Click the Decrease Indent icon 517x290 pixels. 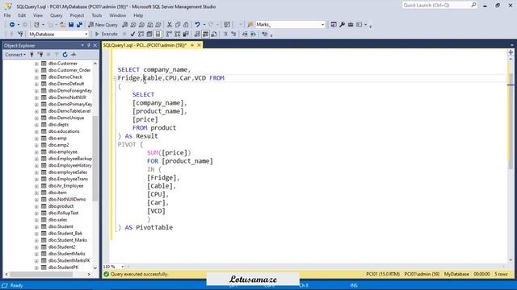[x=245, y=34]
